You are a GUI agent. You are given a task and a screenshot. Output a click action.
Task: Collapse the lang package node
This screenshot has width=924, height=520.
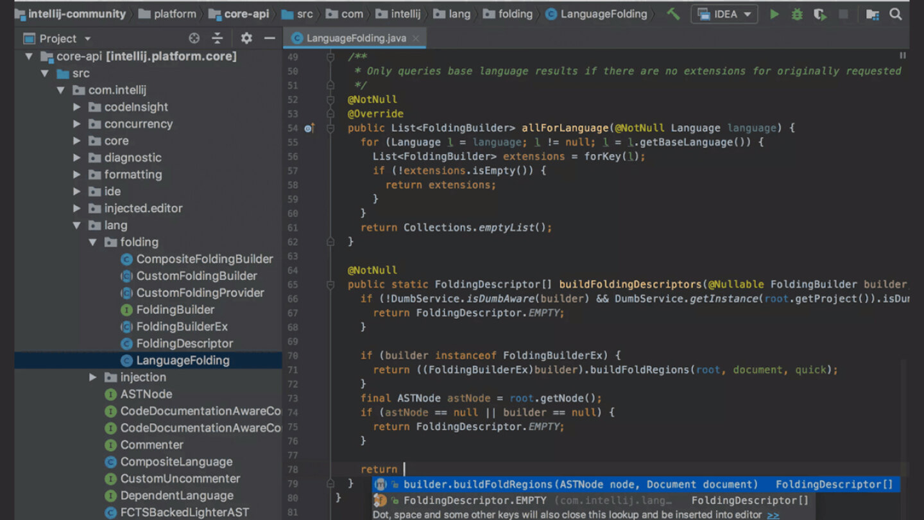tap(77, 225)
